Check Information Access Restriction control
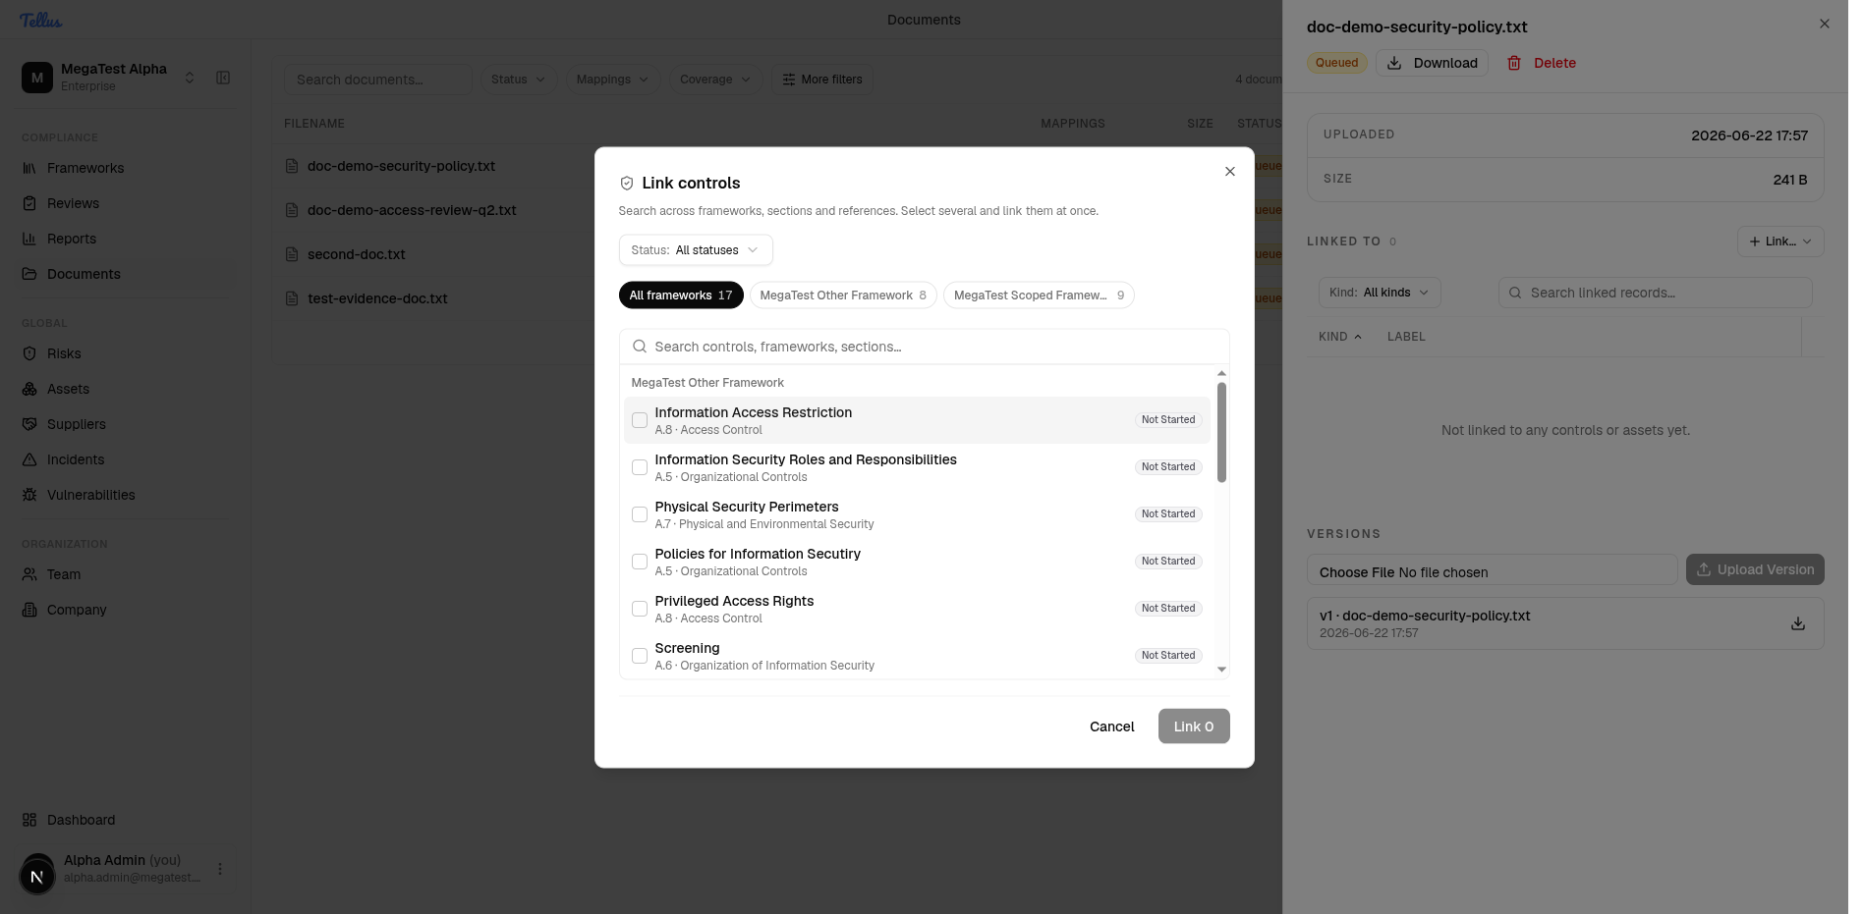Viewport: 1863px width, 914px height. (640, 420)
